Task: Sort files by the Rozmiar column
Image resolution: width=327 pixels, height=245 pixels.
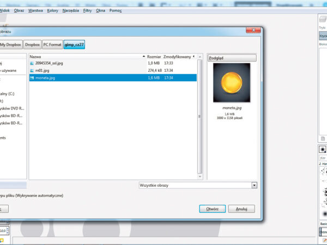Action: tap(154, 57)
